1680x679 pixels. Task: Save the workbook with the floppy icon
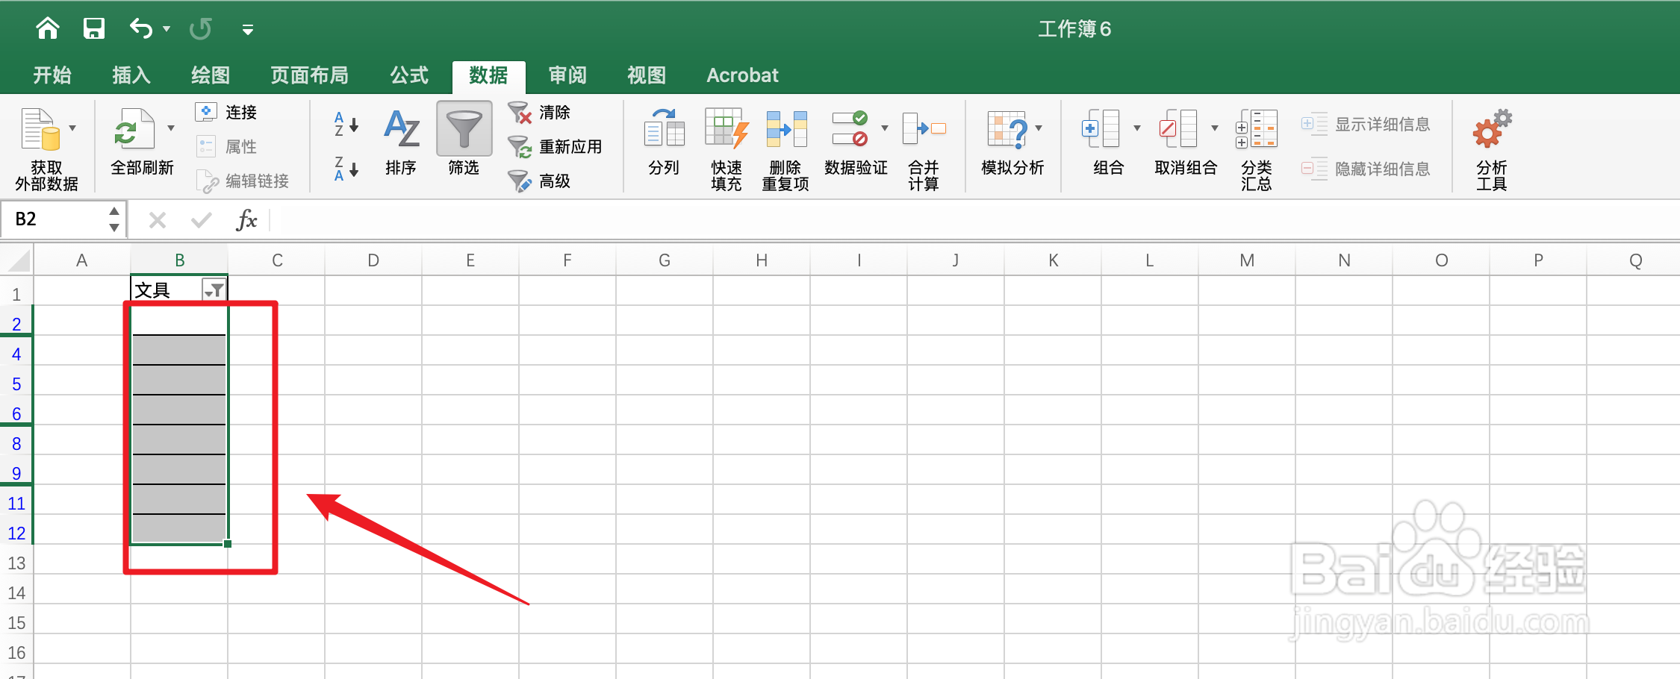pyautogui.click(x=94, y=28)
